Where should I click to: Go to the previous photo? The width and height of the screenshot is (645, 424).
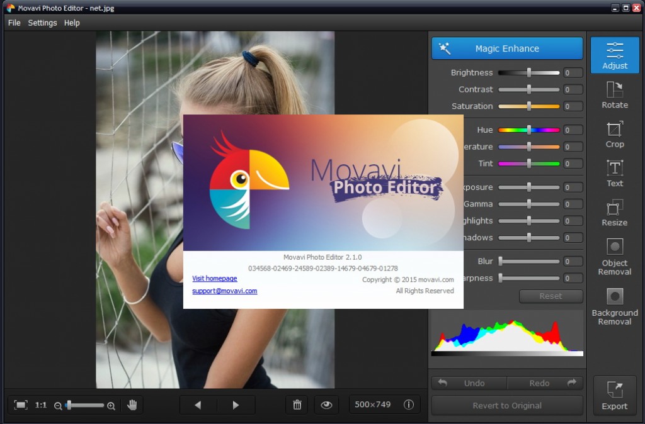[198, 405]
